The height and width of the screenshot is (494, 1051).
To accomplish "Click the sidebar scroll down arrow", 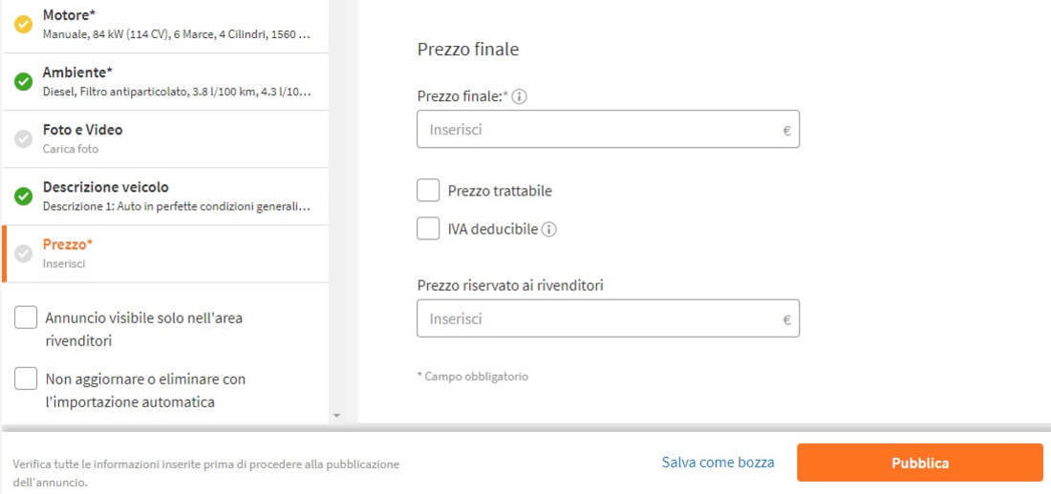I will point(337,416).
